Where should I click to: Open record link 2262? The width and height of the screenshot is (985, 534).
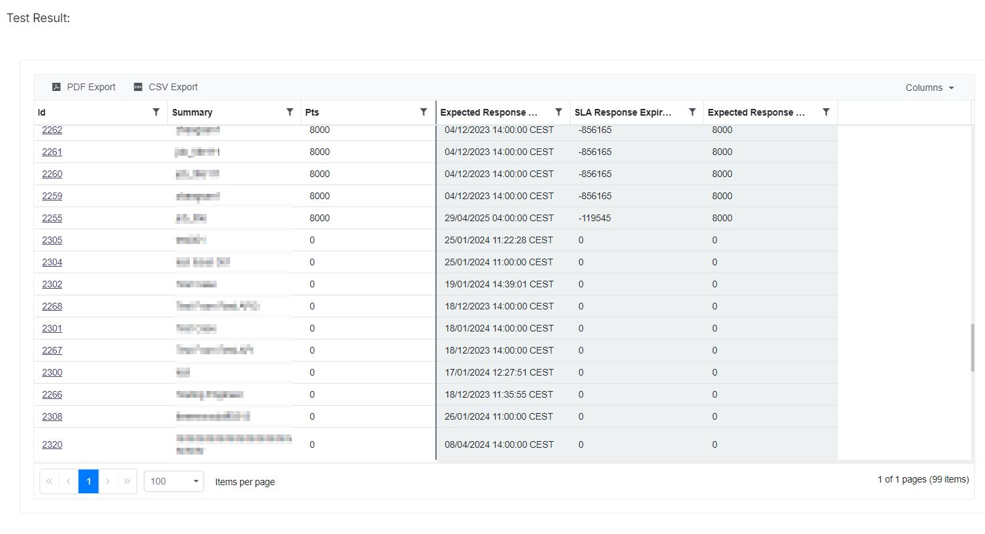tap(52, 130)
